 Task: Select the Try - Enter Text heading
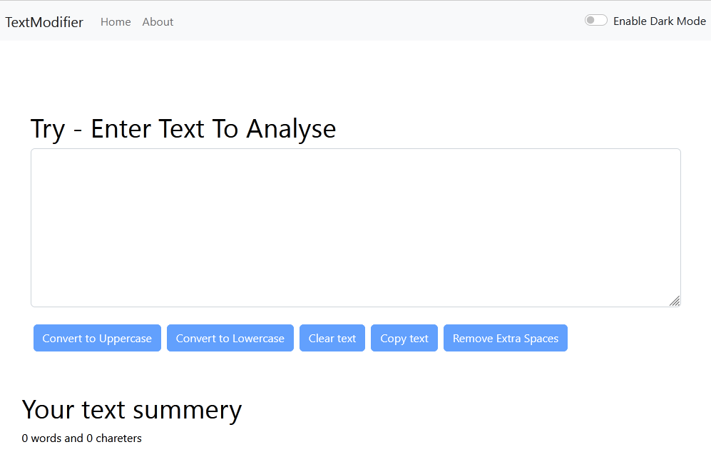tap(183, 129)
